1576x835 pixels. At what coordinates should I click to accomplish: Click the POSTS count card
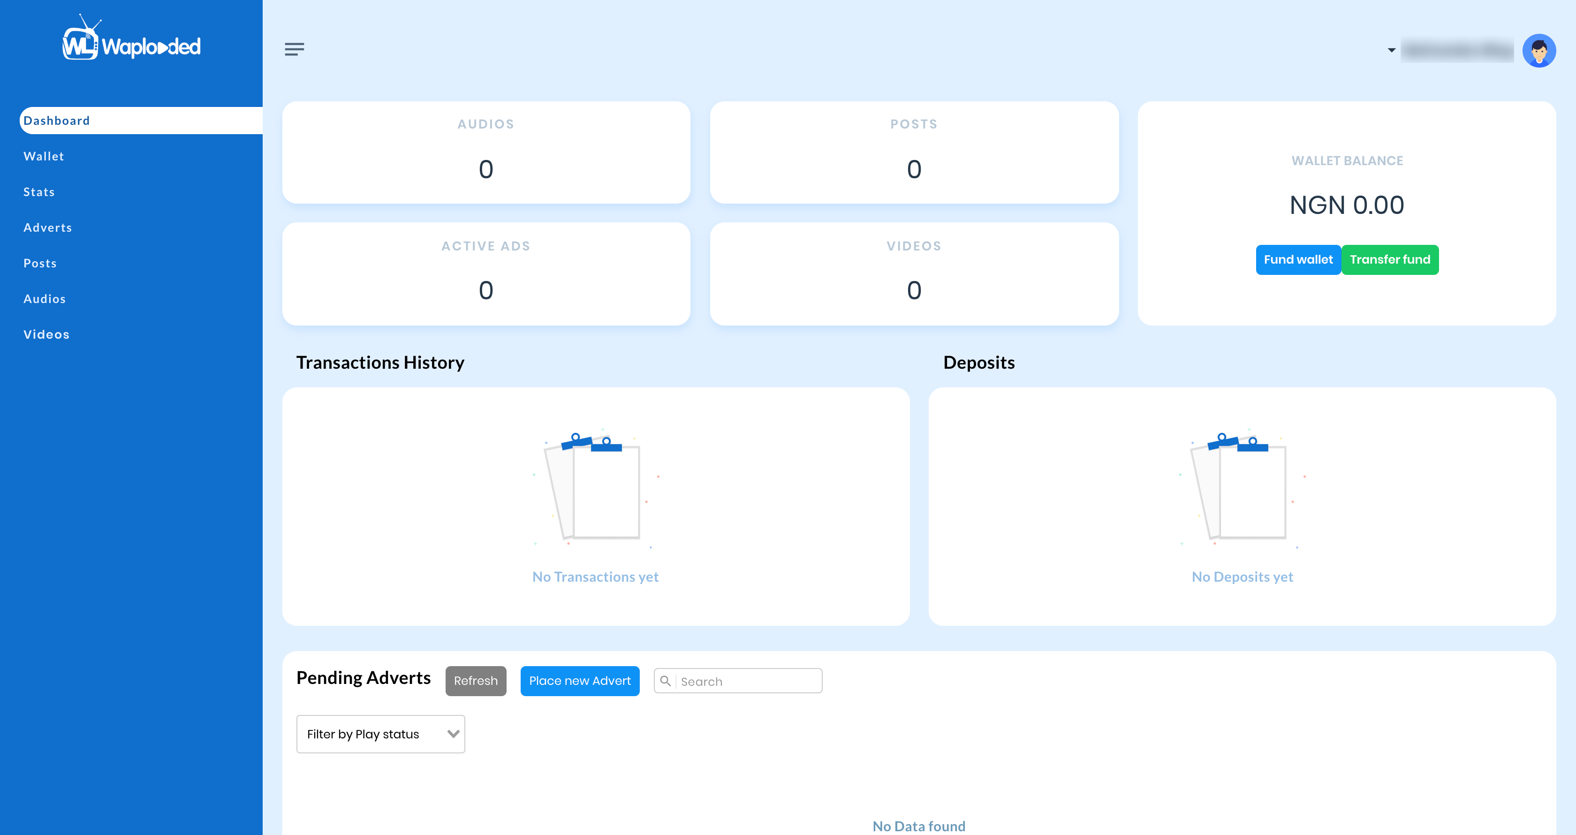pos(914,152)
